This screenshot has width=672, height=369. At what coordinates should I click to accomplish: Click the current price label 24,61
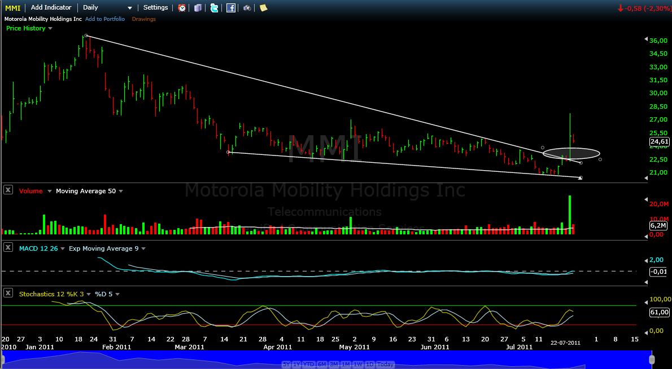(659, 142)
